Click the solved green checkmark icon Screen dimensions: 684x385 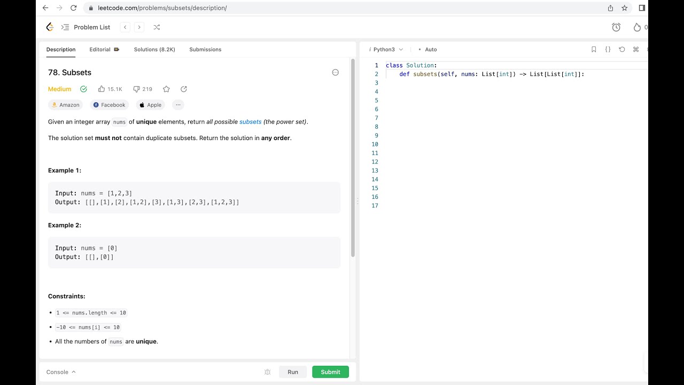click(x=83, y=89)
